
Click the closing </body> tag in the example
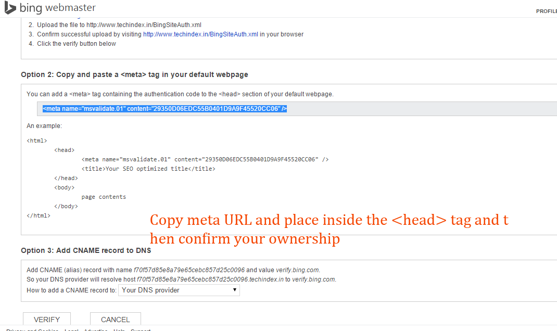click(66, 206)
